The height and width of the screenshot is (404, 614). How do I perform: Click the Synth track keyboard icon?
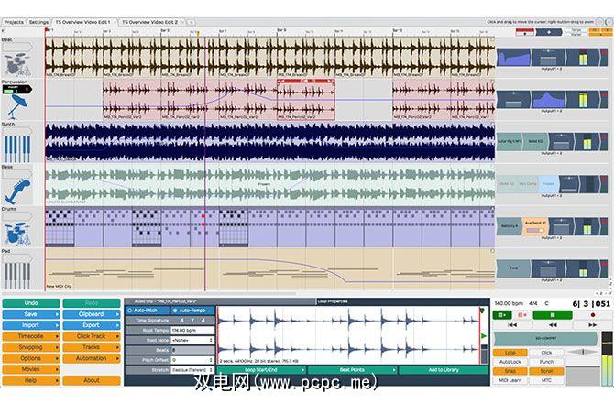pyautogui.click(x=17, y=148)
